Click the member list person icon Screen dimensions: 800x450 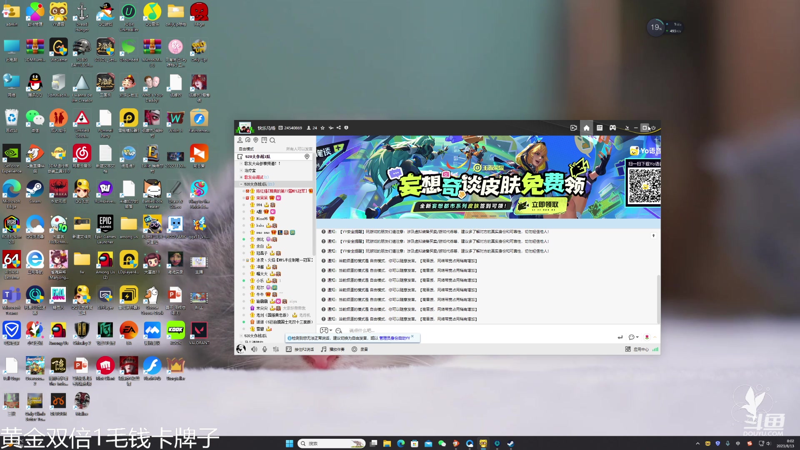240,140
